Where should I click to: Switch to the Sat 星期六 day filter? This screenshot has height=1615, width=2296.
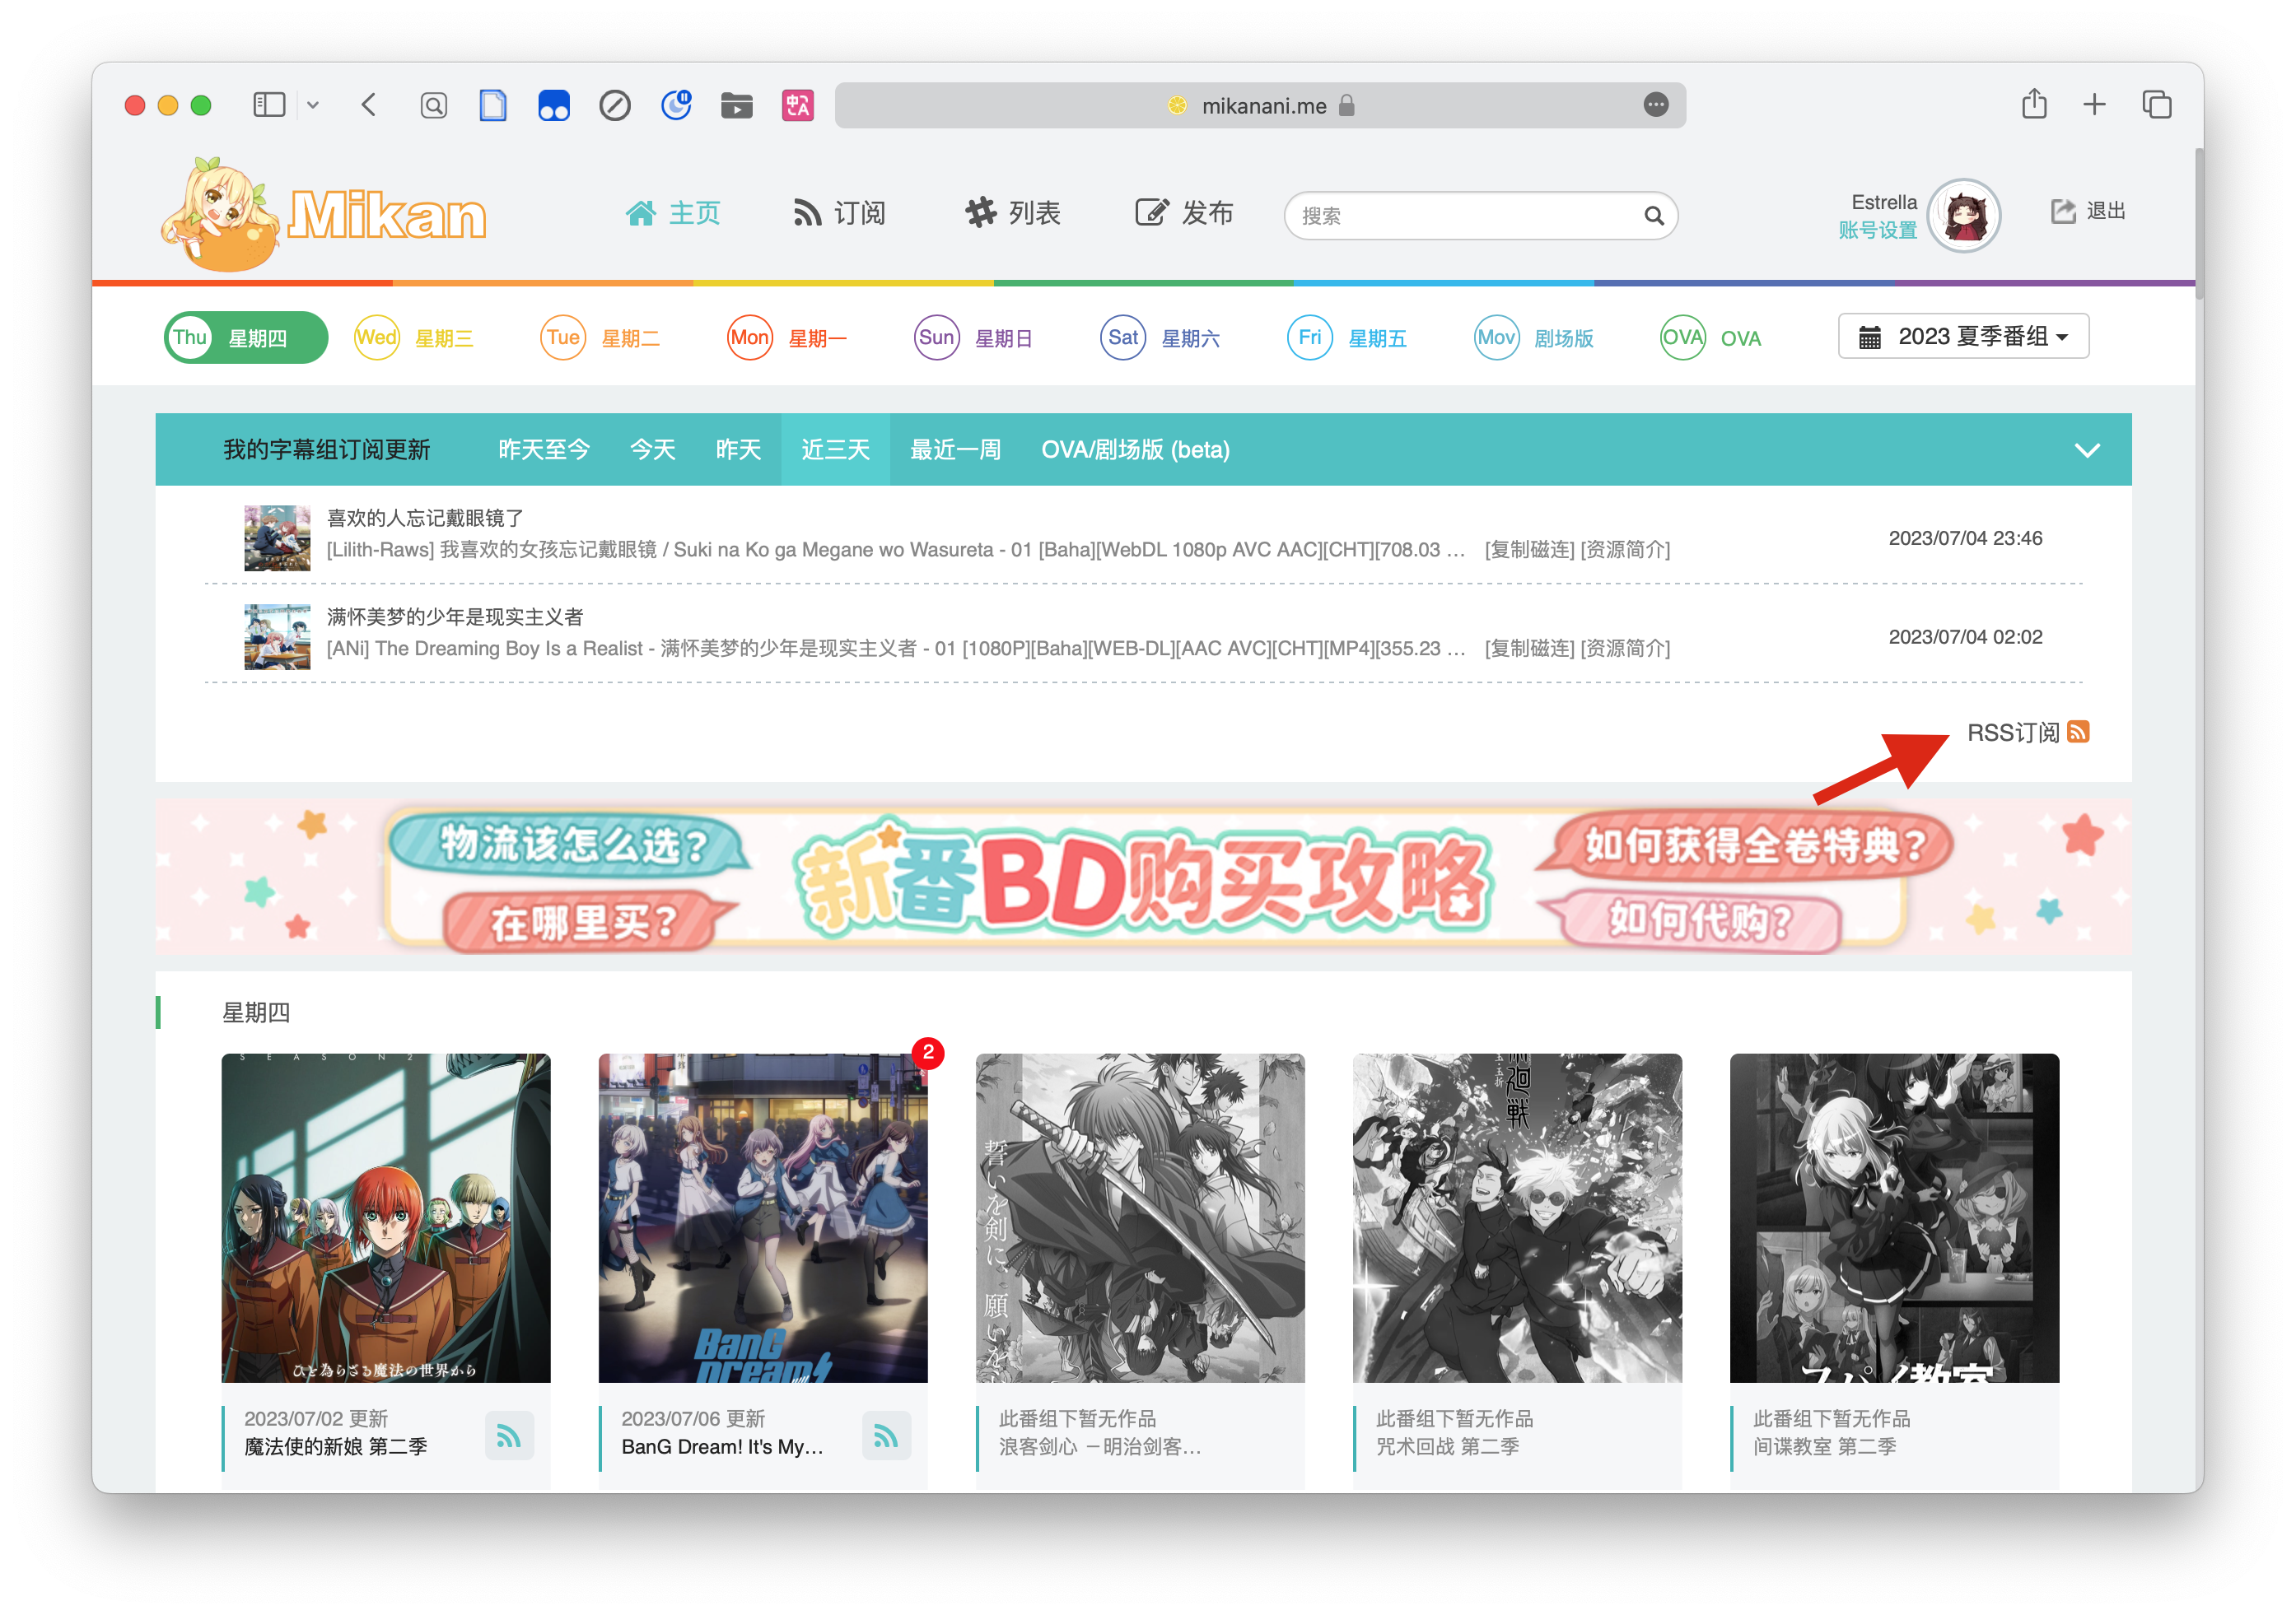coord(1160,337)
